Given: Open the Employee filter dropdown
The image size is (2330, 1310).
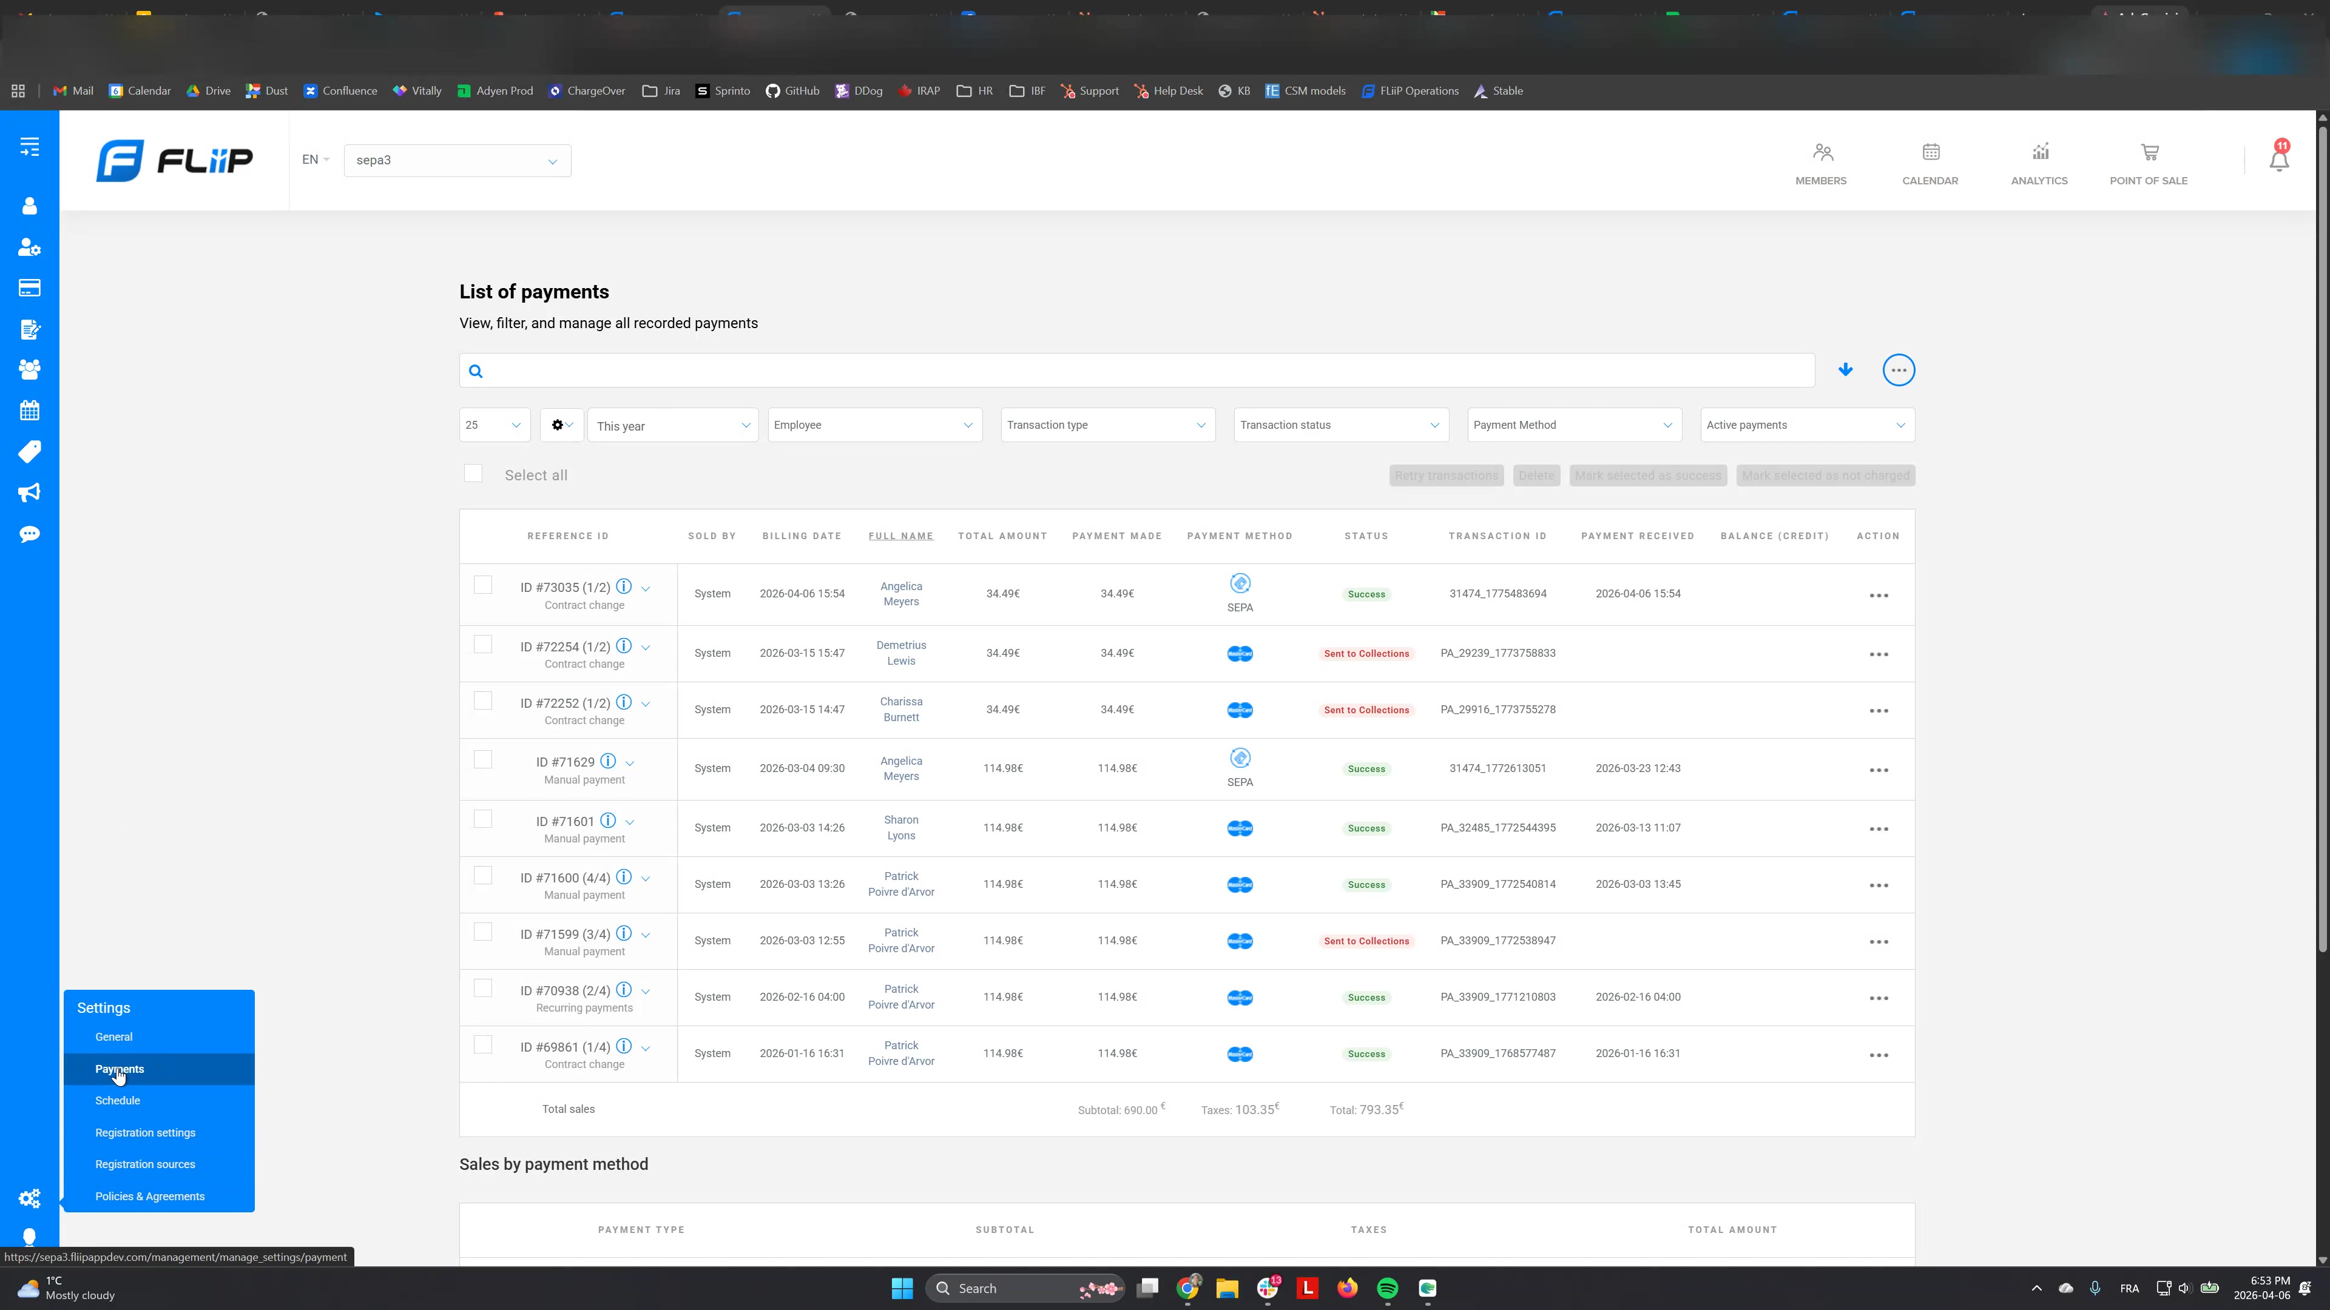Looking at the screenshot, I should (x=874, y=425).
